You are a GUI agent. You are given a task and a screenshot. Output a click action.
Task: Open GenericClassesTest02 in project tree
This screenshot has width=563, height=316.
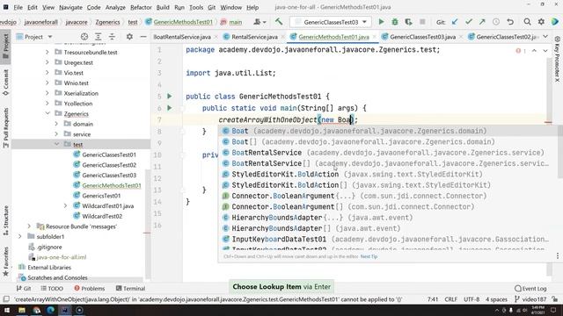point(109,165)
